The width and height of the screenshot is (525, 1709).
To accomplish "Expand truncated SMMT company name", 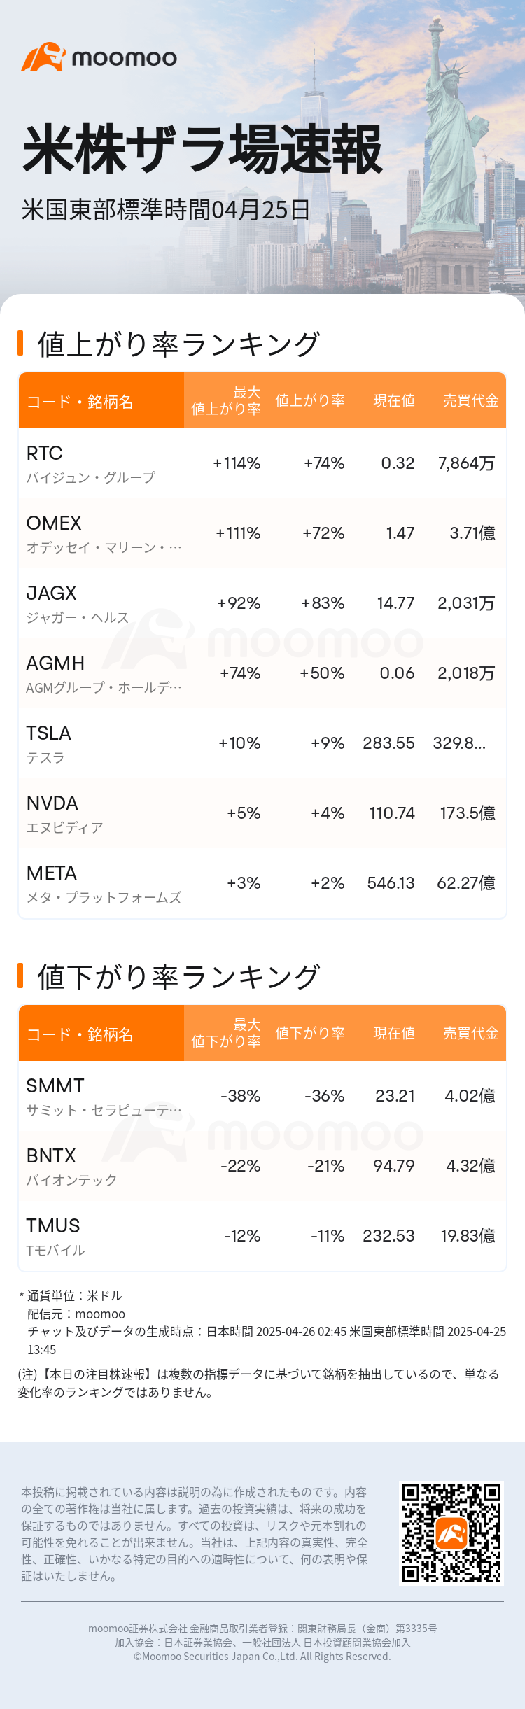I will 104,1111.
